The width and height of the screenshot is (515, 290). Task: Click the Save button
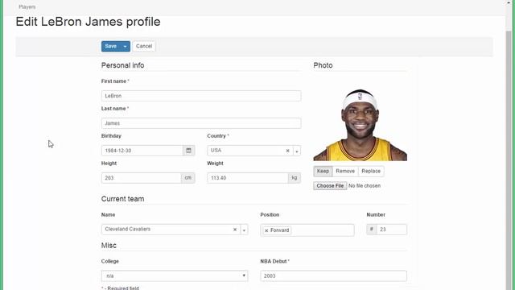(111, 47)
